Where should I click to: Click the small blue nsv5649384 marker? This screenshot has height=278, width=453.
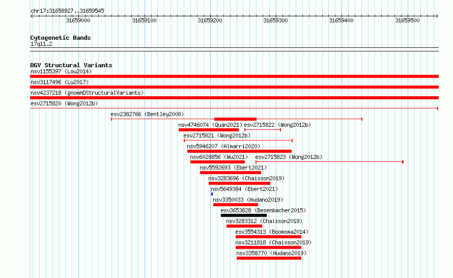click(x=212, y=194)
